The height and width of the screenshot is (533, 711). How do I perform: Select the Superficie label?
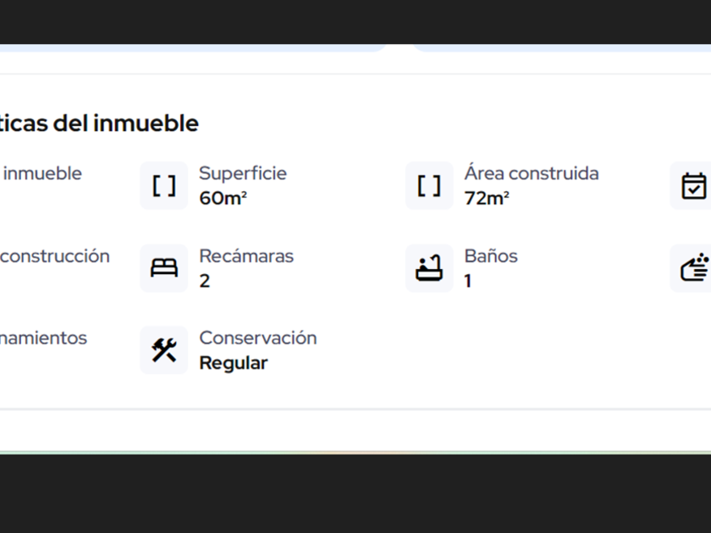[243, 173]
